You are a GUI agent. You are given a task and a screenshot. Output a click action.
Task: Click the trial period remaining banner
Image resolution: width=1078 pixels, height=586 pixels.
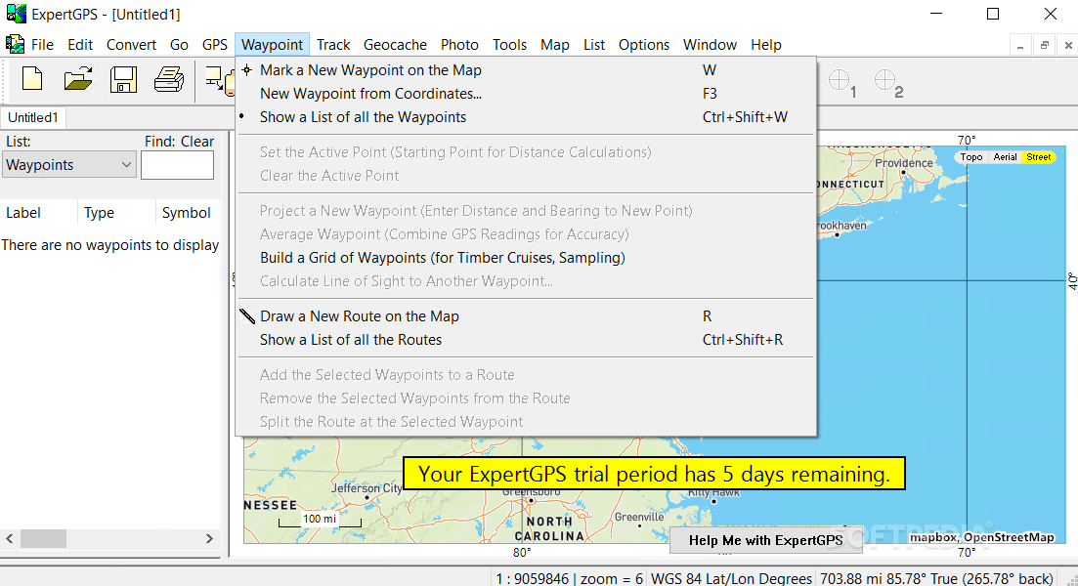click(x=654, y=474)
